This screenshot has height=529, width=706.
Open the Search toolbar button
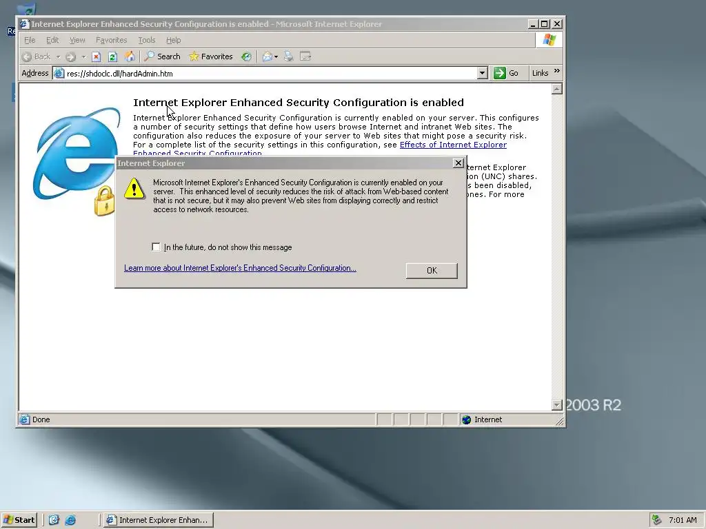pyautogui.click(x=163, y=56)
